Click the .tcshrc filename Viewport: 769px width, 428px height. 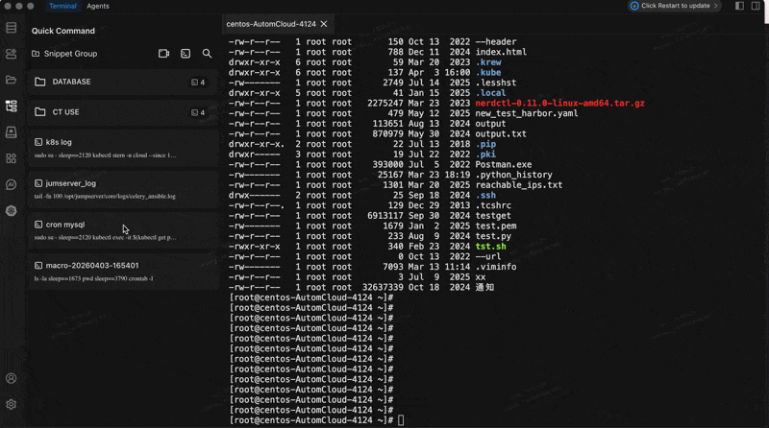pyautogui.click(x=493, y=205)
